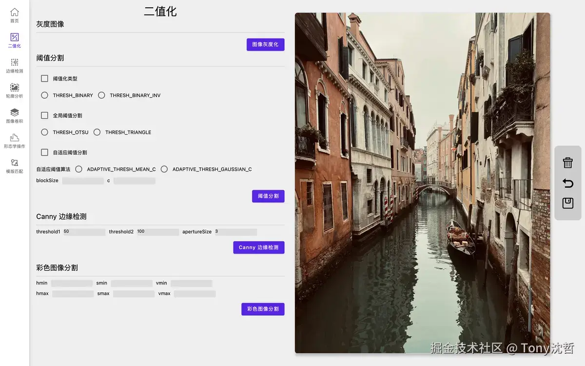Select the 图像卷积 sidebar icon
Screen dimensions: 585x366
click(14, 116)
